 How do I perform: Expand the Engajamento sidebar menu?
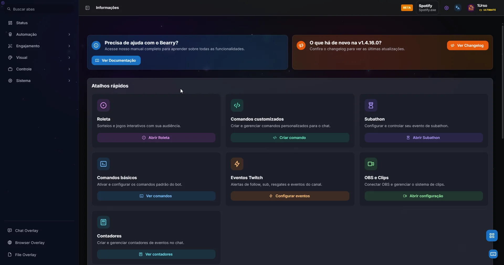point(39,46)
